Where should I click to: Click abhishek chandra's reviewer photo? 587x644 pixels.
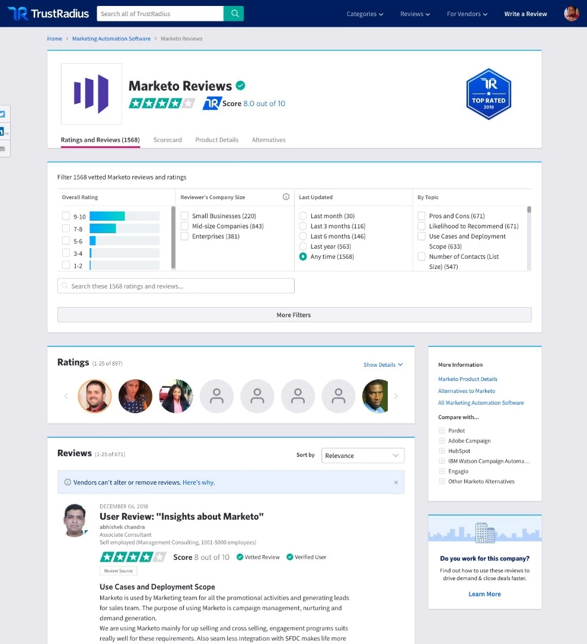tap(75, 520)
